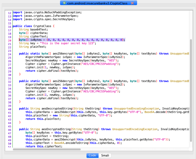Click "cipher.init(1, newKey, ivSpec);" line
This screenshot has width=196, height=159.
[50, 67]
